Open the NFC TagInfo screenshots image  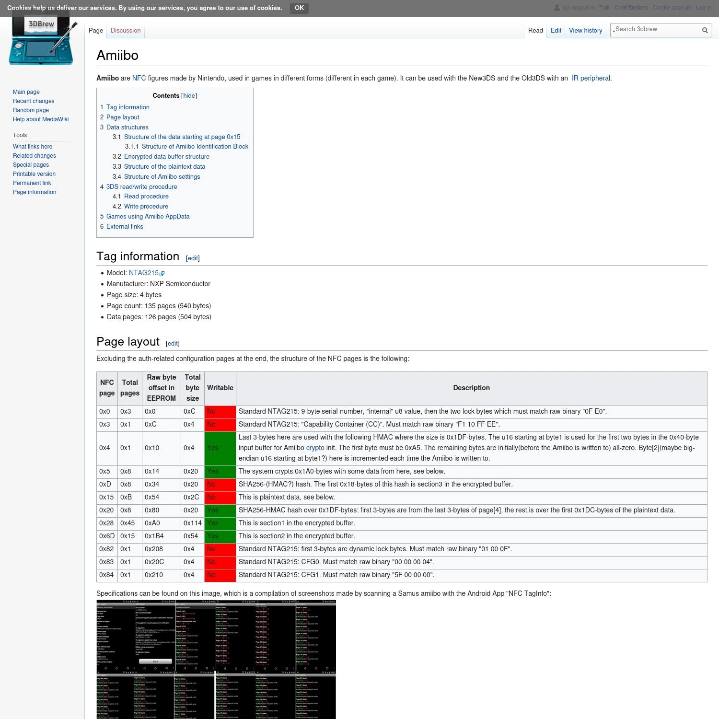pos(216,659)
